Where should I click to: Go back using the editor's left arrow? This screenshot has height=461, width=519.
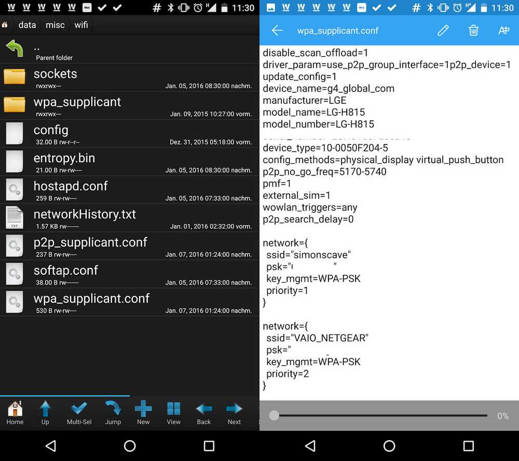click(x=277, y=31)
